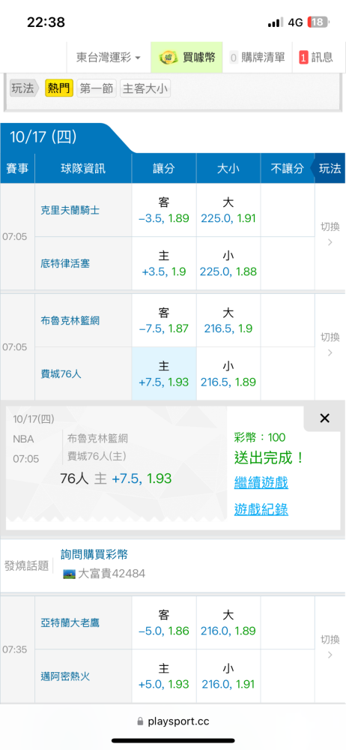Tap the 大富貴42484 user flag icon
Screen dimensions: 346x750
[x=70, y=574]
